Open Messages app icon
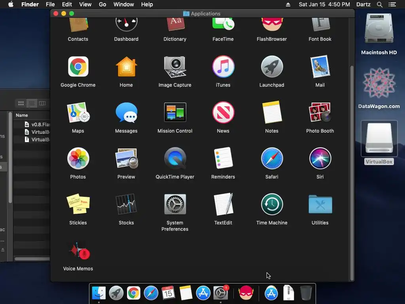Screen dimensions: 405x304 [126, 112]
